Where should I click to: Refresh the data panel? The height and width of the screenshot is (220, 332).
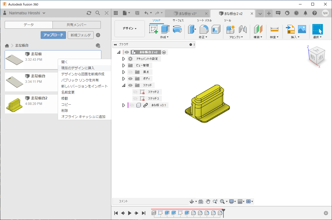[89, 13]
